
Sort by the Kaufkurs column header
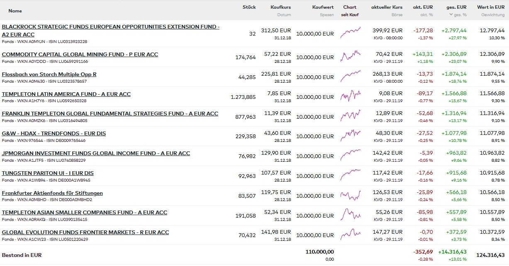click(x=280, y=7)
